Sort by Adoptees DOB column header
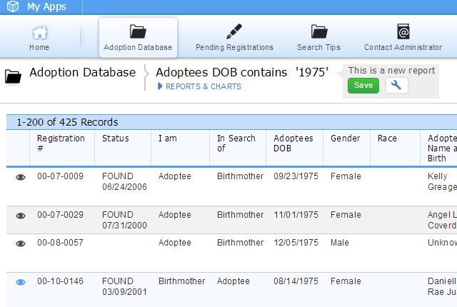This screenshot has width=457, height=307. tap(293, 144)
